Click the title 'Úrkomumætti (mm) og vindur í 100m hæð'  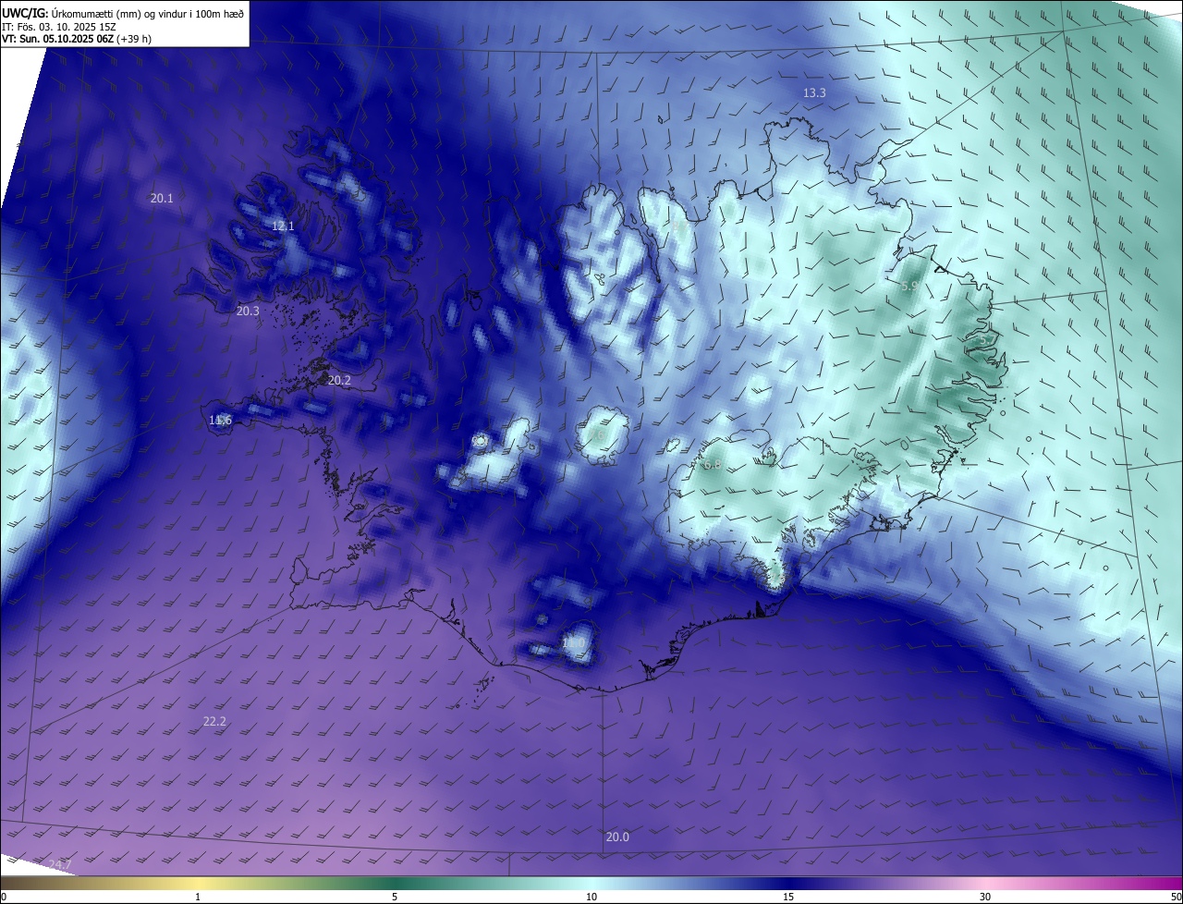147,13
